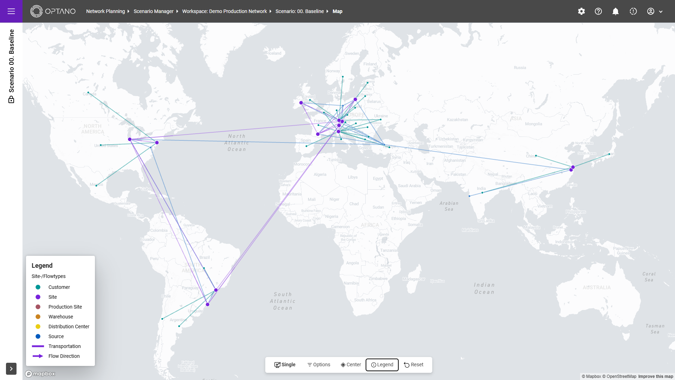Reset the map view

pos(414,365)
